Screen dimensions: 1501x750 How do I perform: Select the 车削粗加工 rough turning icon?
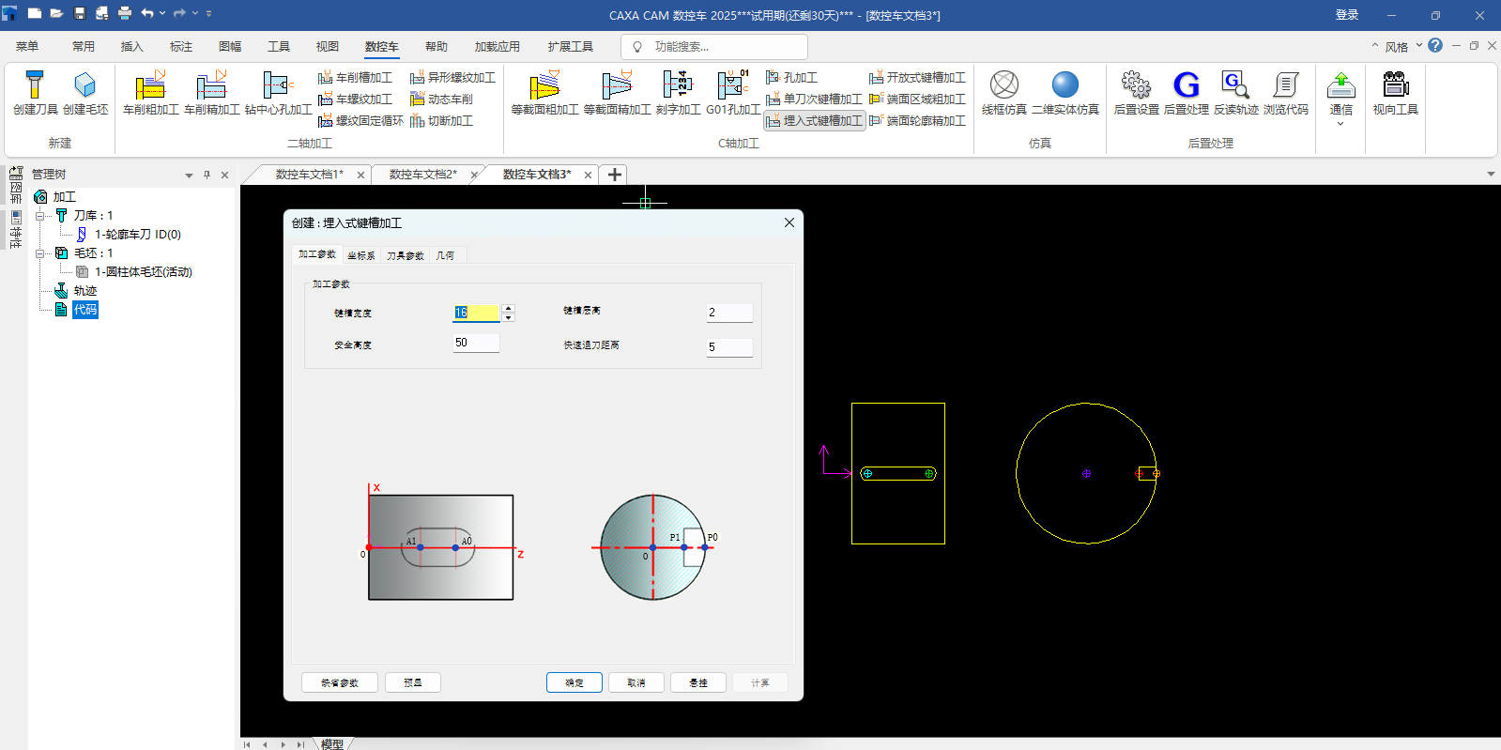(150, 85)
